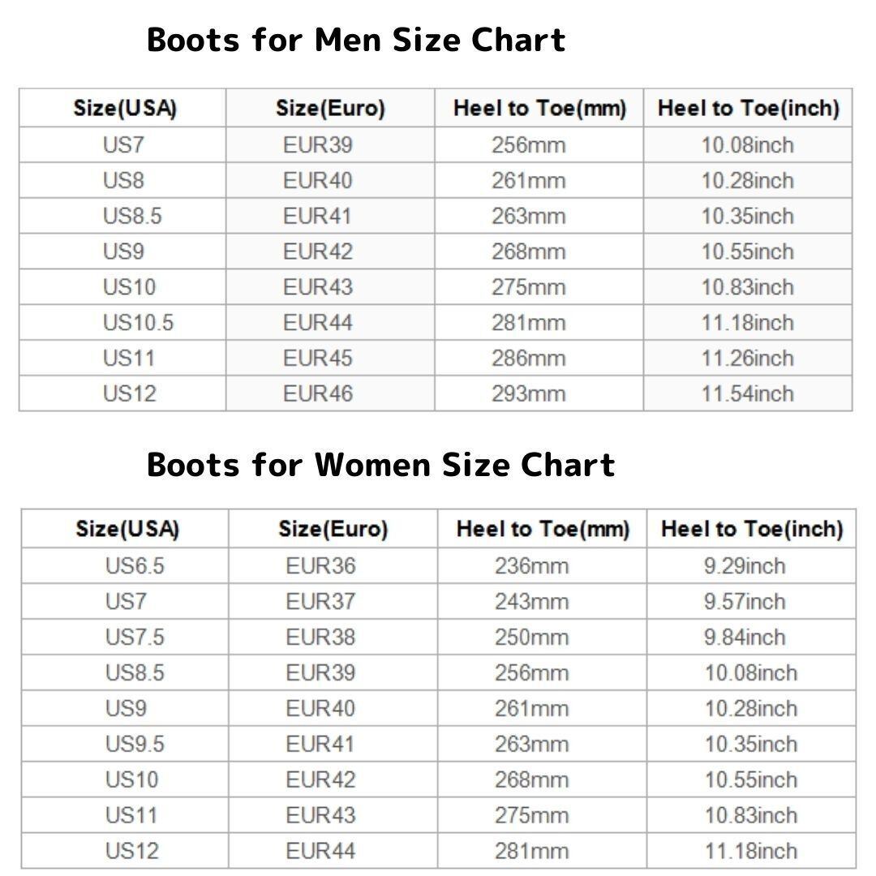Click the 'Boots for Women Size Chart' title

[x=380, y=465]
